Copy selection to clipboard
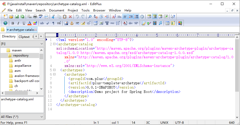The width and height of the screenshot is (240, 125). (x=59, y=17)
